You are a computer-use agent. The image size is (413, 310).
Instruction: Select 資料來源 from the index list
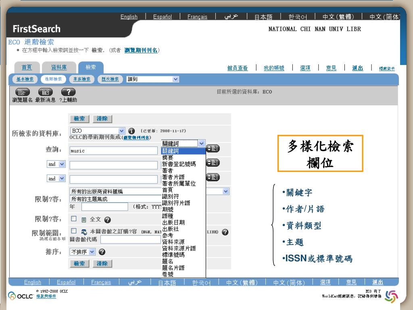184,242
